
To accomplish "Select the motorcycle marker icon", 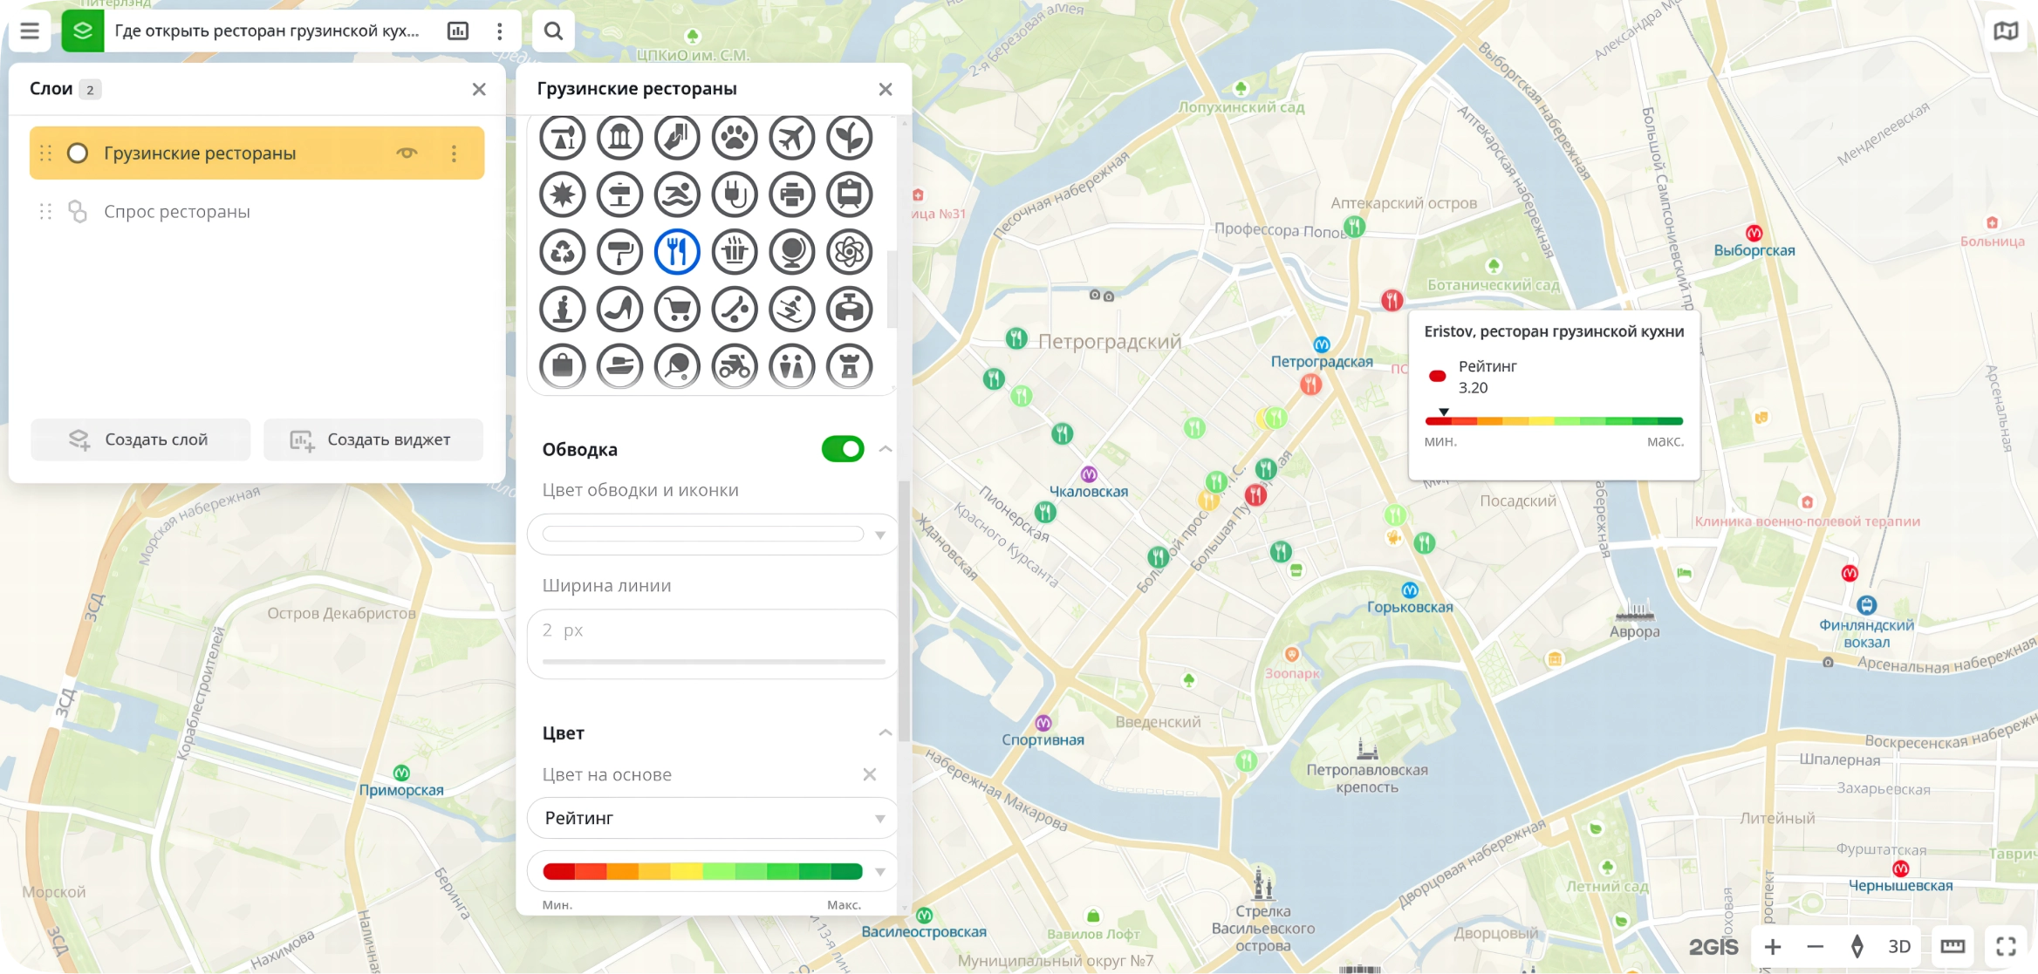I will click(735, 366).
